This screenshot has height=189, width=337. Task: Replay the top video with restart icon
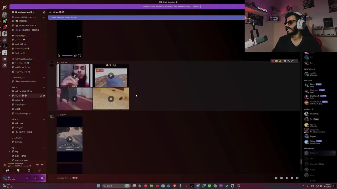click(59, 56)
